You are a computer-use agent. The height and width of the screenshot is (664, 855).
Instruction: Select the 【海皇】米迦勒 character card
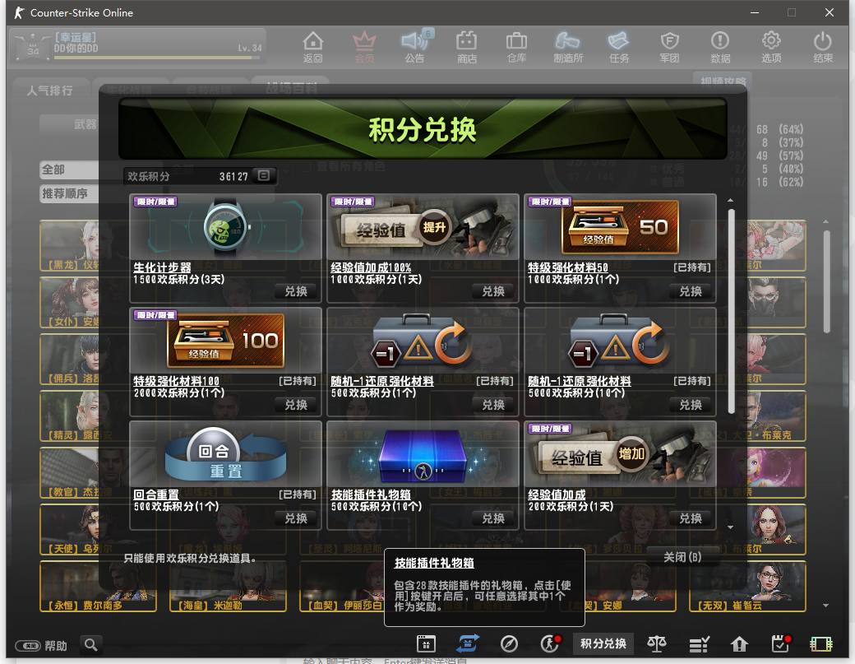point(228,587)
